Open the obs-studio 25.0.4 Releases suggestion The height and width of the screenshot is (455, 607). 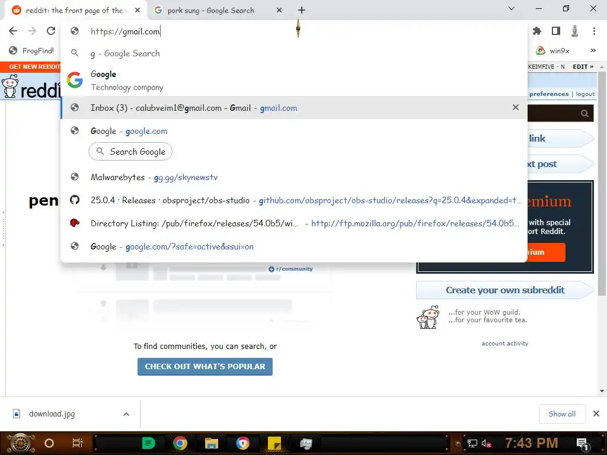point(294,200)
